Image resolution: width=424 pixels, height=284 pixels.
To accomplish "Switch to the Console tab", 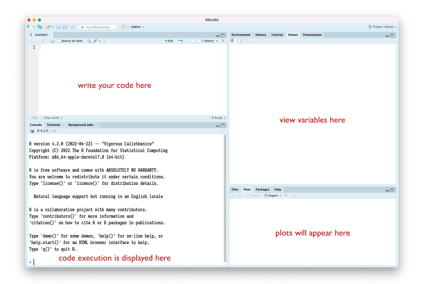I will [36, 125].
